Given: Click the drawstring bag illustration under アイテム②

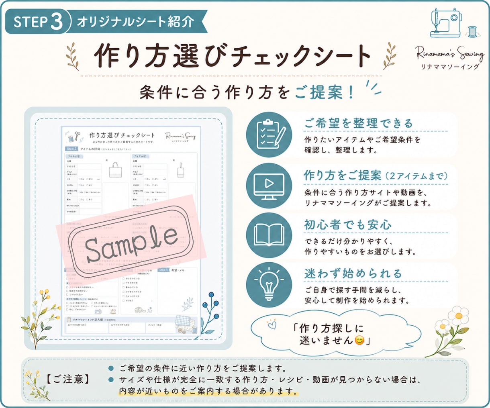Looking at the screenshot, I should click(181, 170).
